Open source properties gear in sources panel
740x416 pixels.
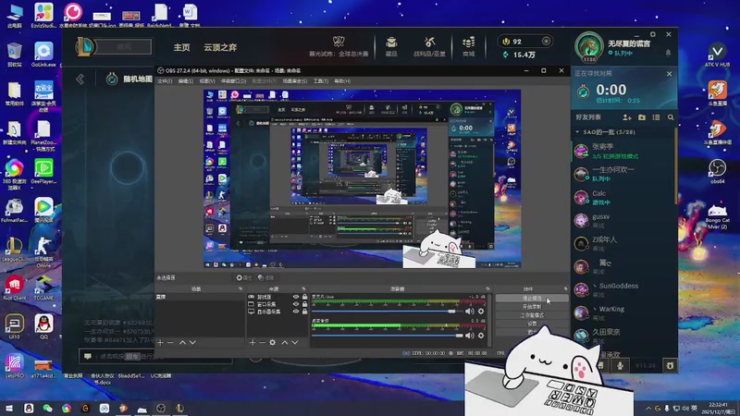click(x=272, y=342)
